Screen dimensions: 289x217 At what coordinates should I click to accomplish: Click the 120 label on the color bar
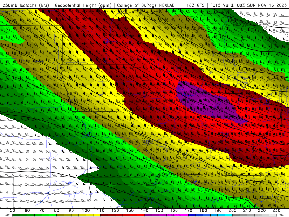[x=115, y=210]
